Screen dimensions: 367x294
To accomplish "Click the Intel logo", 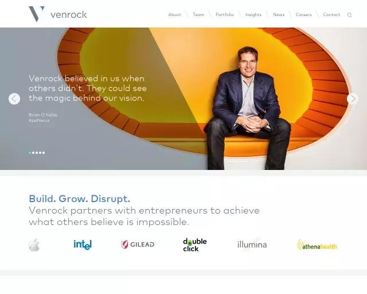I will (x=83, y=245).
